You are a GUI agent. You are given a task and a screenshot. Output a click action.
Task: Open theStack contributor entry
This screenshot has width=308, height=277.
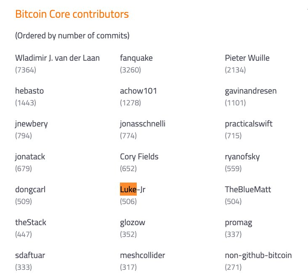(31, 223)
